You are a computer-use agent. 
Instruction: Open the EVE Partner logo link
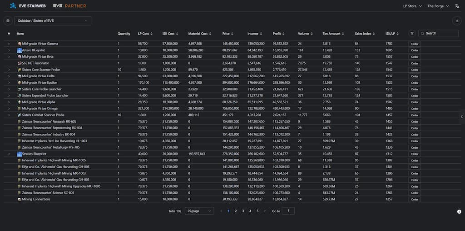coord(69,6)
